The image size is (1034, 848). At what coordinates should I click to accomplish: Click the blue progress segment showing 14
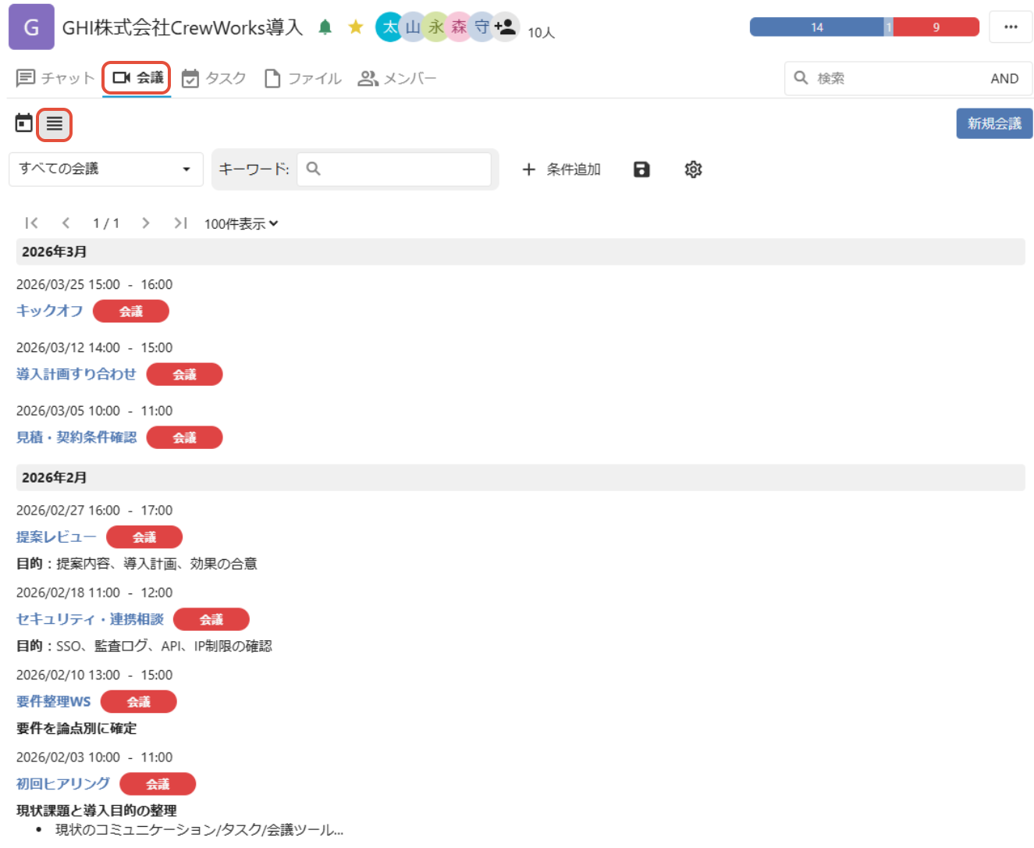click(816, 27)
